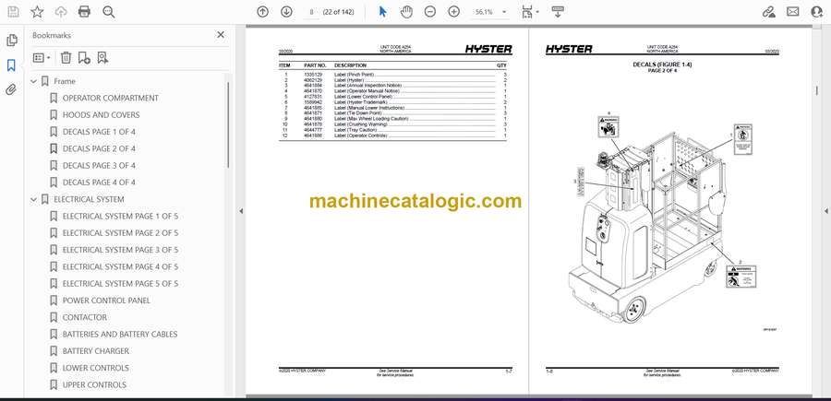Click the scrolling mode keyboard icon
This screenshot has width=831, height=401.
click(x=557, y=12)
